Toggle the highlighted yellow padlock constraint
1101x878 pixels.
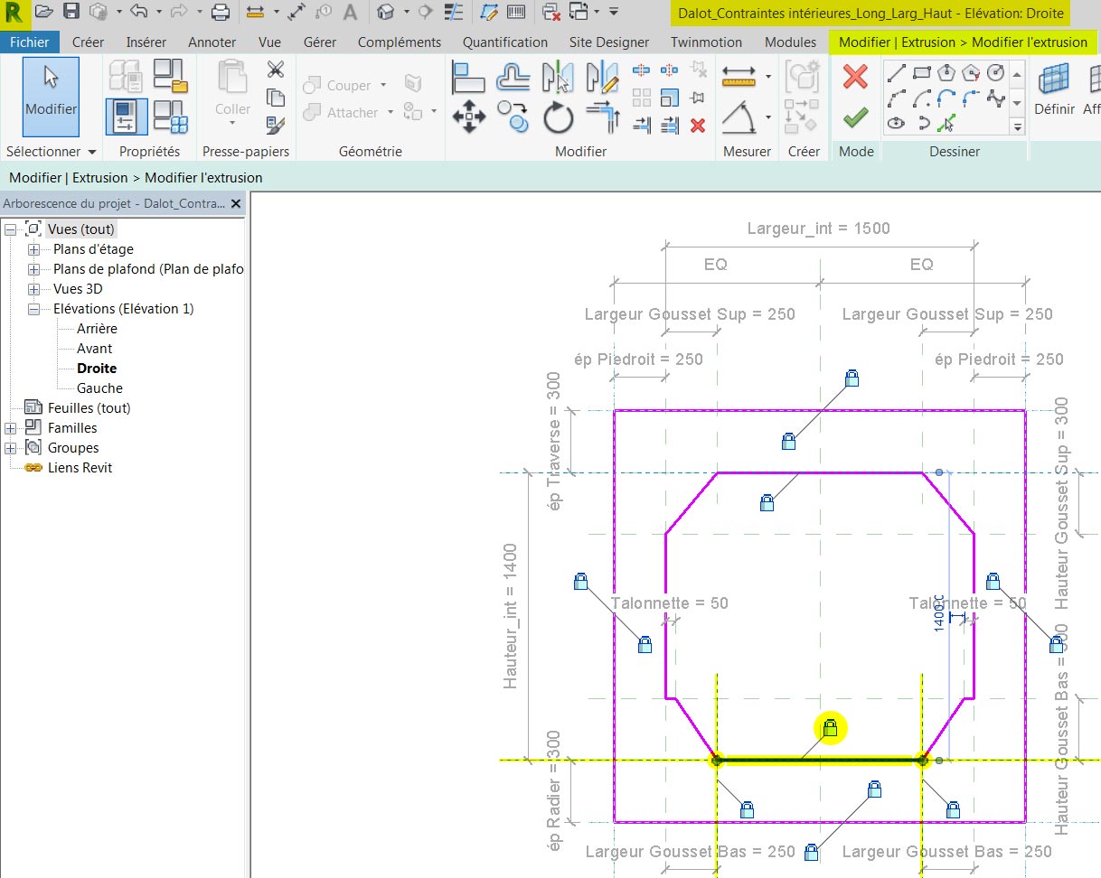click(831, 729)
